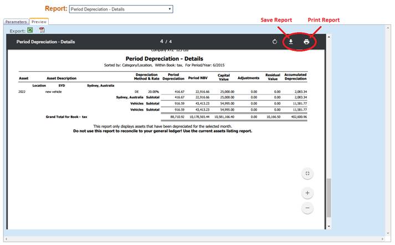Click PDF viewer scrollbar up arrow
This screenshot has height=245, width=395.
click(329, 37)
